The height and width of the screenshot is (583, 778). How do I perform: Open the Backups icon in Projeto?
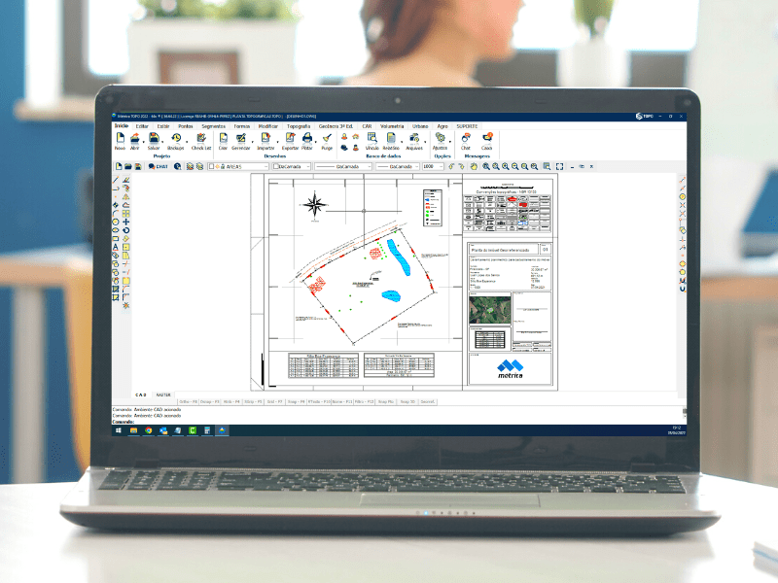pos(176,140)
